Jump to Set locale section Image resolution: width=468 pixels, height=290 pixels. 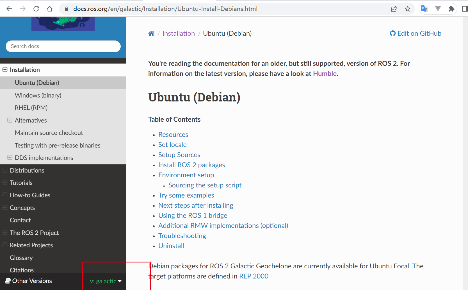pos(172,145)
